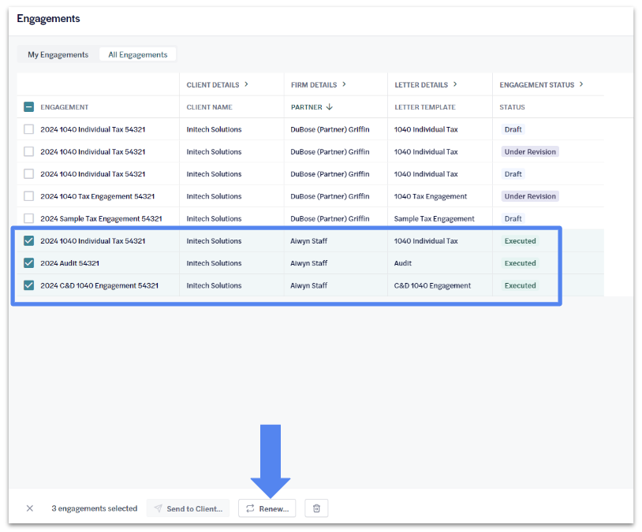Uncheck the 2024 C&D 1040 Engagement row
Screen dimensions: 642x532
(28, 285)
